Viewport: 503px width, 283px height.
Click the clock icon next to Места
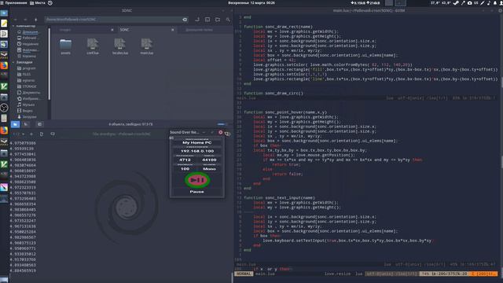50,3
